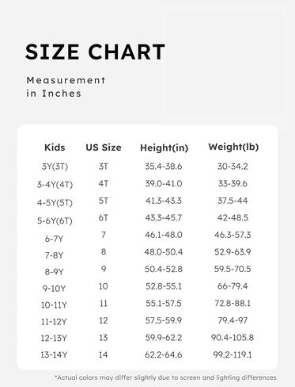The width and height of the screenshot is (295, 387).
Task: Click the Weight(lb) column header
Action: [233, 147]
